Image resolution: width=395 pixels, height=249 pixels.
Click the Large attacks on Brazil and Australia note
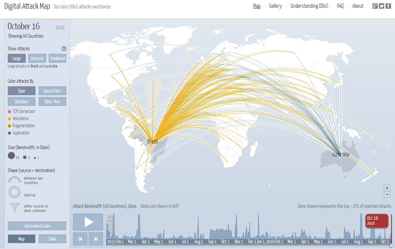pyautogui.click(x=32, y=66)
